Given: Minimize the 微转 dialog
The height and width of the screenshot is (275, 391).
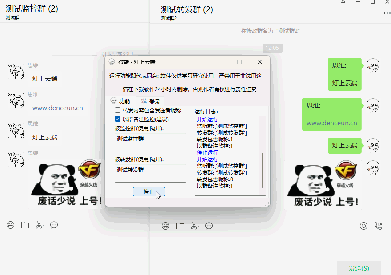Looking at the screenshot, I should pos(219,62).
